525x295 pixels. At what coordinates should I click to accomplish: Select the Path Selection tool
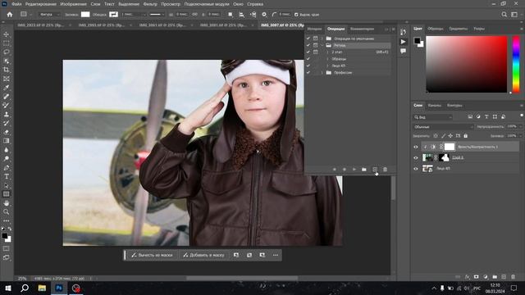coord(7,185)
